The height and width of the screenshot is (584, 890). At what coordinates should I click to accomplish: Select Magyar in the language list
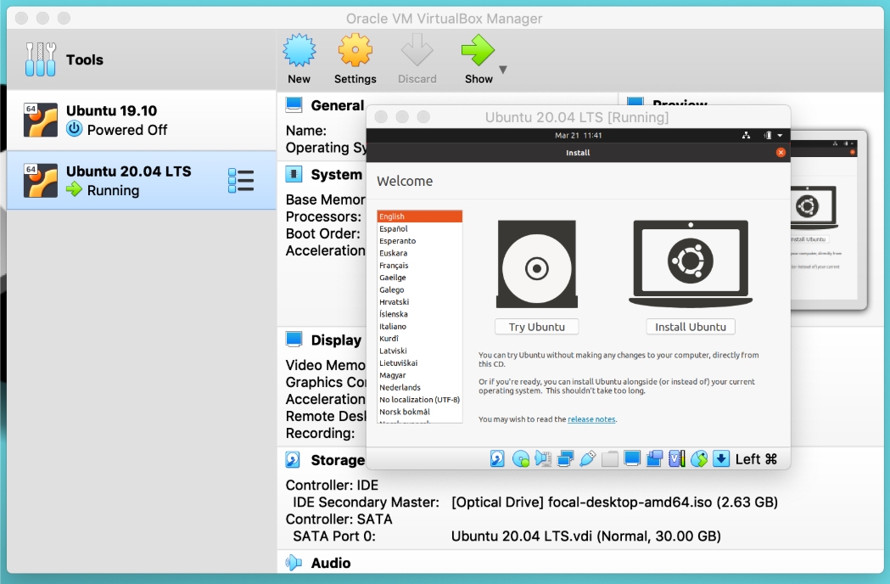pyautogui.click(x=419, y=375)
